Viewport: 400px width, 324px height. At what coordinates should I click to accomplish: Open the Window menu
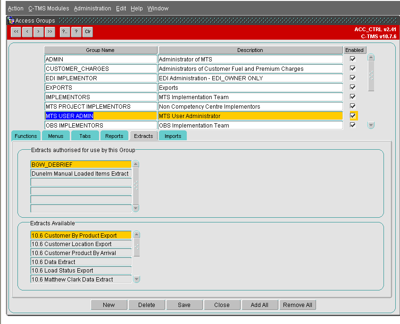tap(158, 9)
